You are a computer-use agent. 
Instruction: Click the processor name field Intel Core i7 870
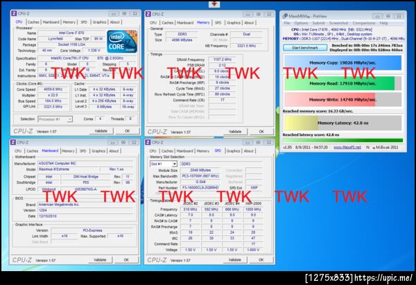click(x=71, y=33)
